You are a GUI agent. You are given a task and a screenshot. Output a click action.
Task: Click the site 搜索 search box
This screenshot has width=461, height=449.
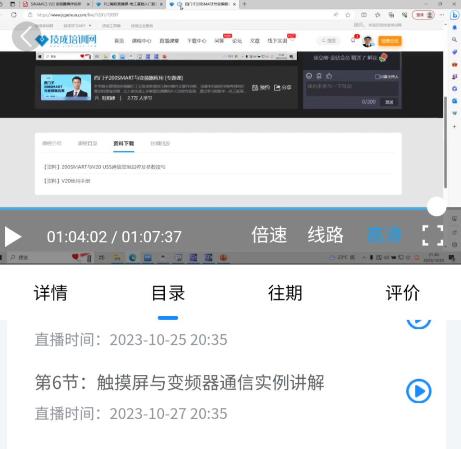click(328, 40)
